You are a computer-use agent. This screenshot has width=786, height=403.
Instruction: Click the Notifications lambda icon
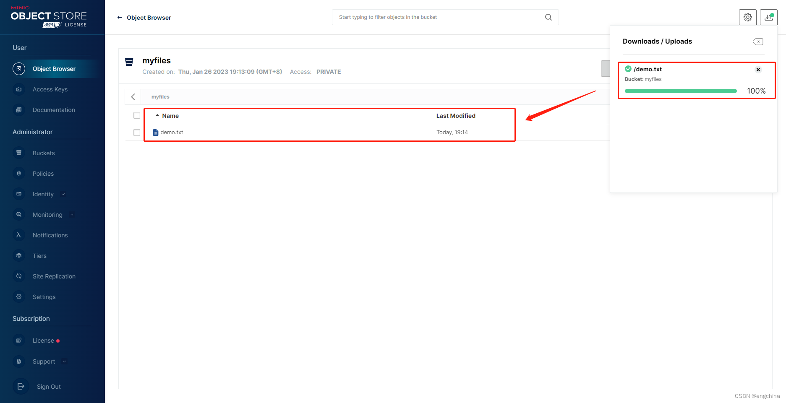(x=19, y=235)
